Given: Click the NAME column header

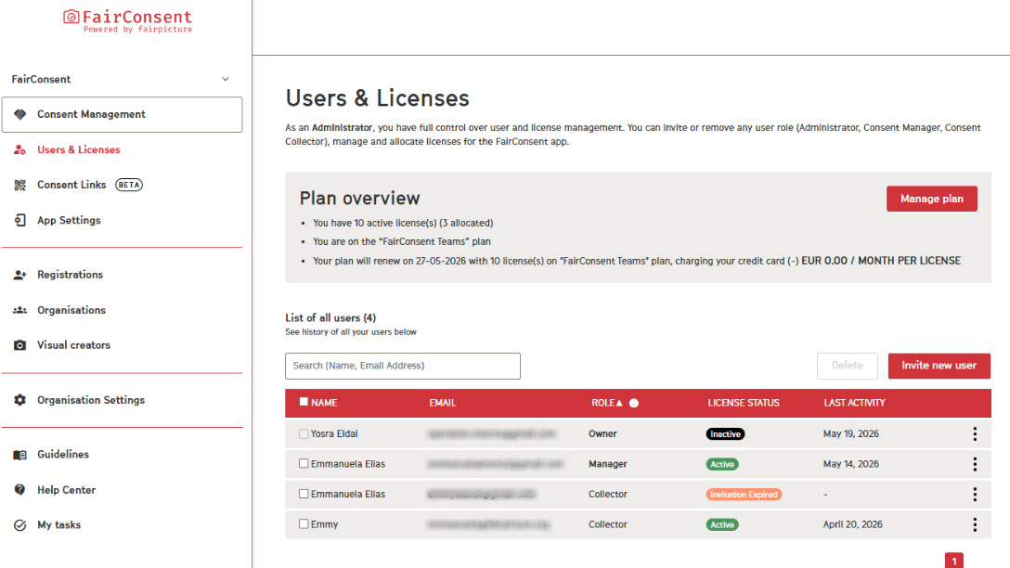Looking at the screenshot, I should (x=324, y=403).
